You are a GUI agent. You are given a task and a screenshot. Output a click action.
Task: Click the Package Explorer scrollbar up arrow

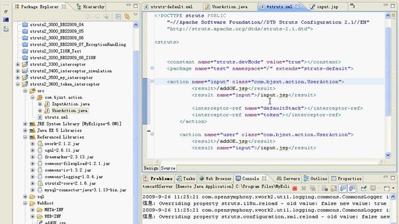(136, 25)
